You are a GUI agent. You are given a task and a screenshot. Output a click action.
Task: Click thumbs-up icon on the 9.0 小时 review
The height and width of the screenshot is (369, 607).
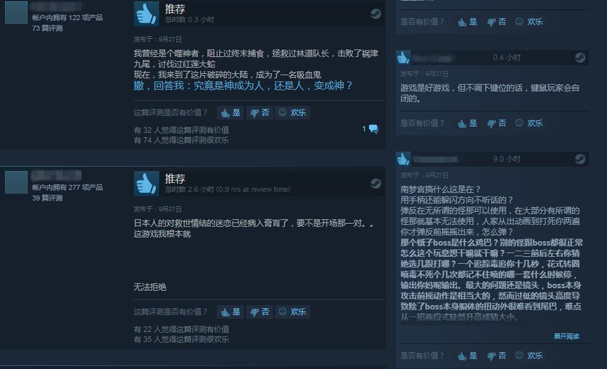coord(403,159)
